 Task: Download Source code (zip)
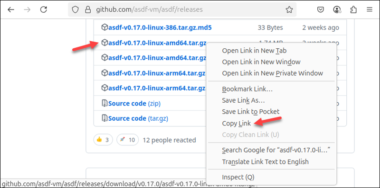pos(134,103)
